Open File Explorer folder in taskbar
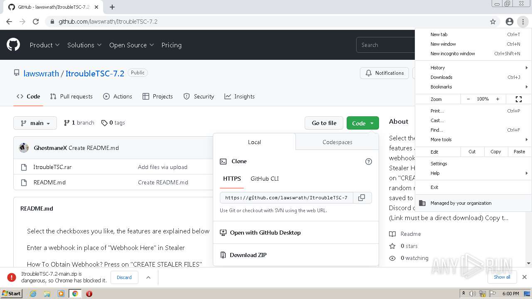The width and height of the screenshot is (532, 299). coord(47,294)
